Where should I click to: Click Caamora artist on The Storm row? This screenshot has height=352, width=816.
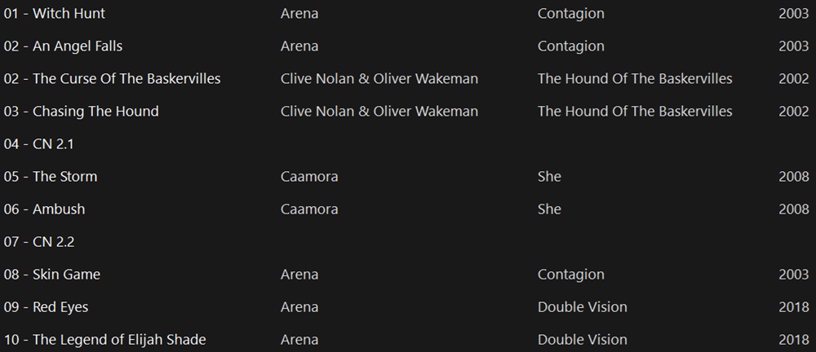pyautogui.click(x=309, y=177)
